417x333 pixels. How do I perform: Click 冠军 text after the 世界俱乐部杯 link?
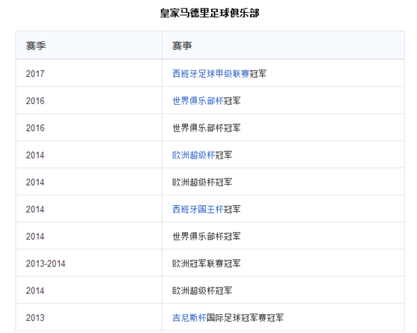232,101
